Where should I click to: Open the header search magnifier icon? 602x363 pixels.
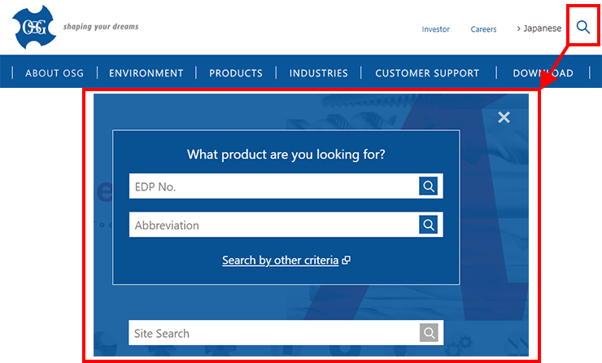pyautogui.click(x=582, y=27)
